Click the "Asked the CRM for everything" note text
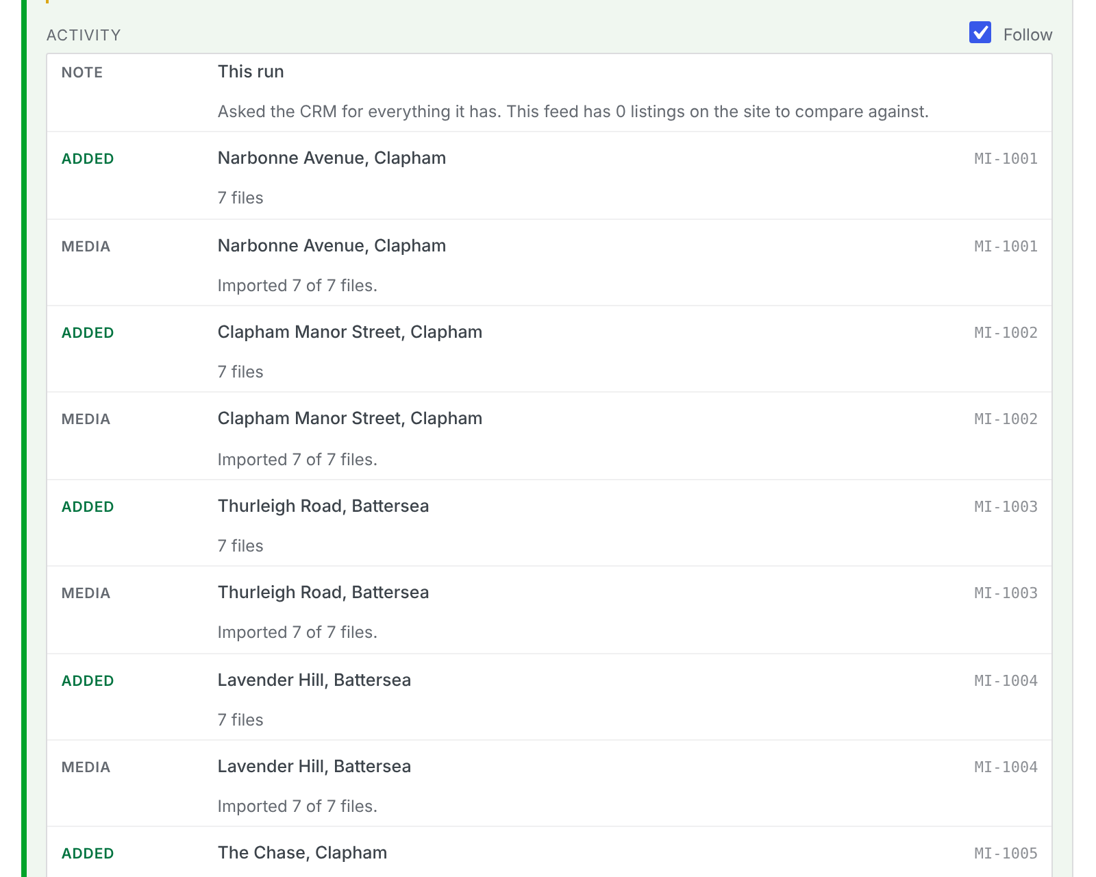Screen dimensions: 1096x877 [573, 112]
